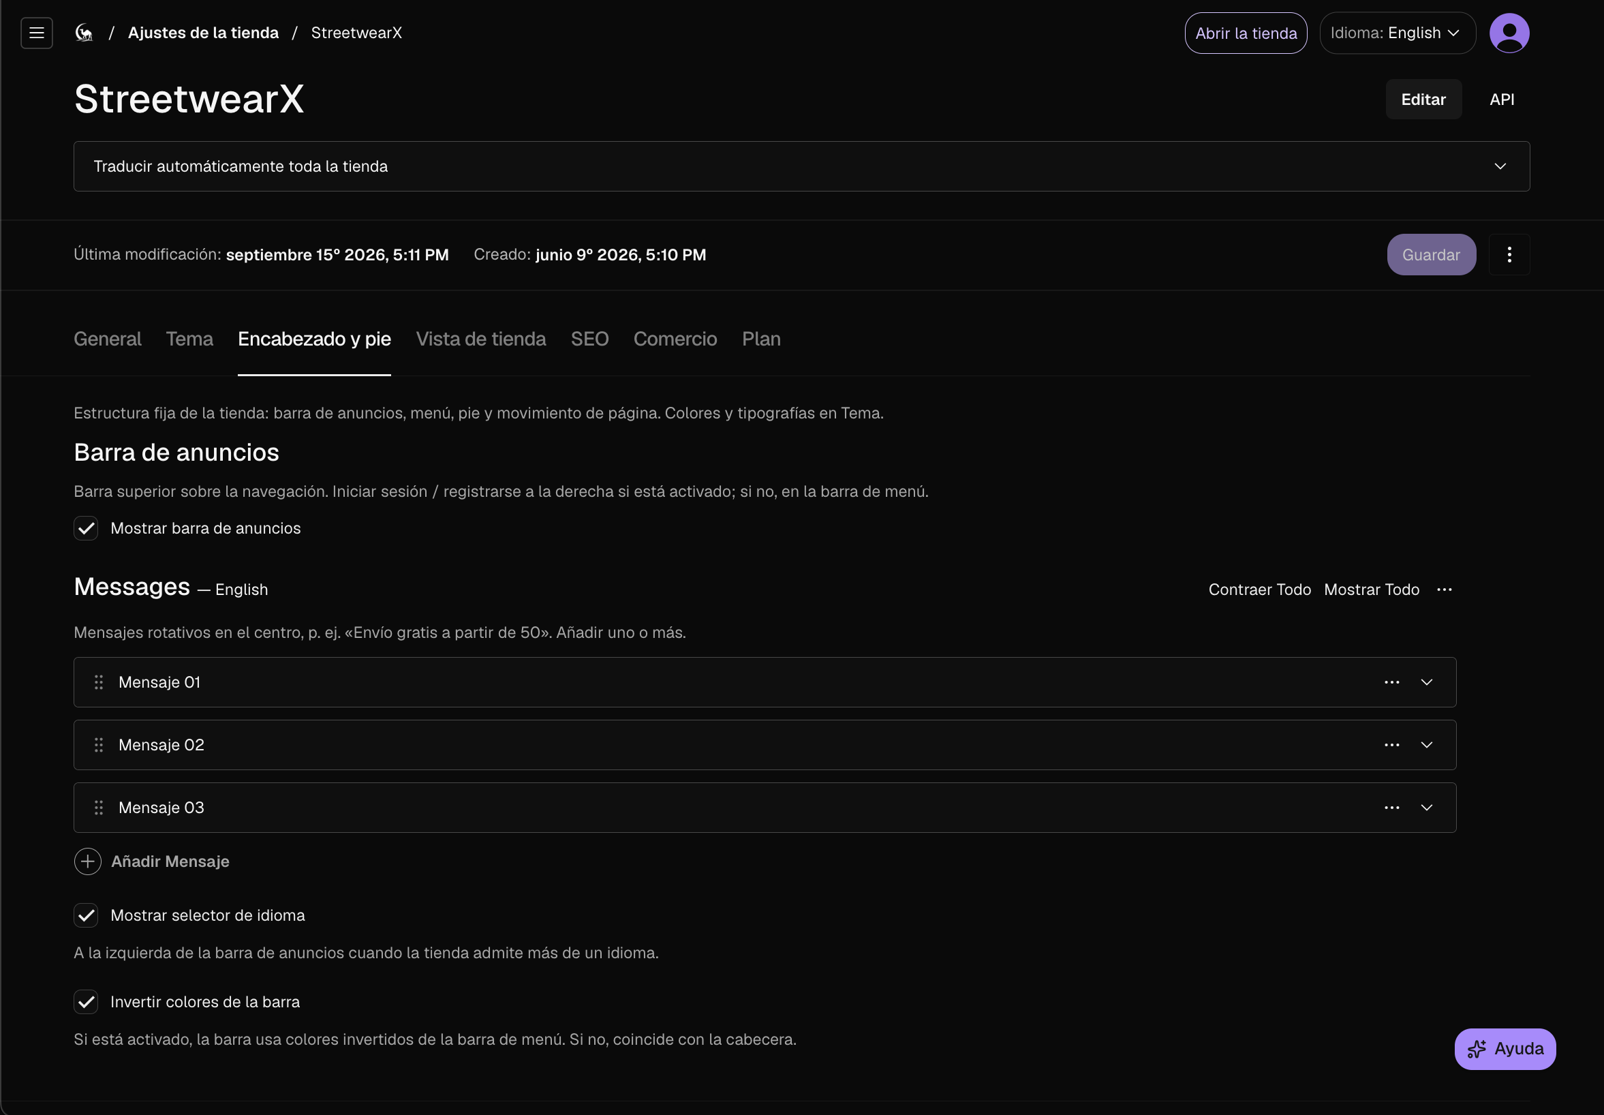1604x1115 pixels.
Task: Click the Añadir Mensaje label
Action: [x=170, y=861]
